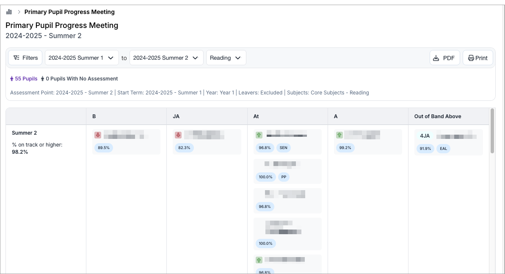Open the Filters panel
Screen dimensions: 505x274
point(25,58)
